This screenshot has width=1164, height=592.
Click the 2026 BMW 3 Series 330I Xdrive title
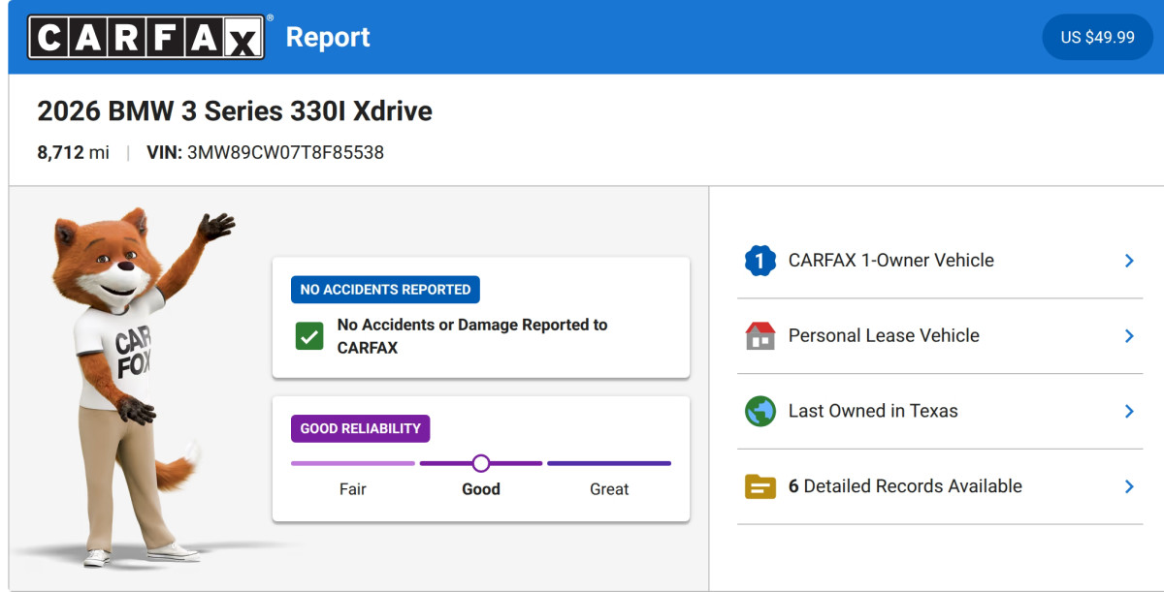tap(235, 111)
